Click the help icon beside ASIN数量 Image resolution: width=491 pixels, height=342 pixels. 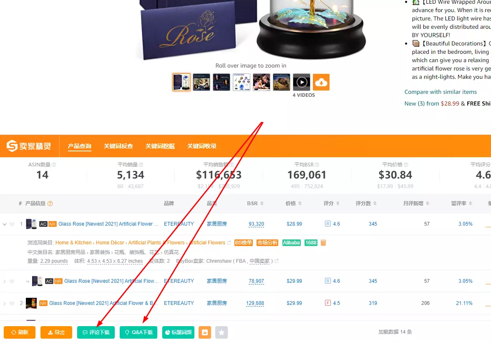tap(54, 165)
